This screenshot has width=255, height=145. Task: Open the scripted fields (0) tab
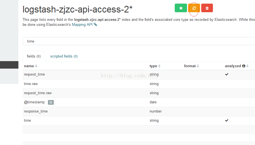[x=64, y=56]
